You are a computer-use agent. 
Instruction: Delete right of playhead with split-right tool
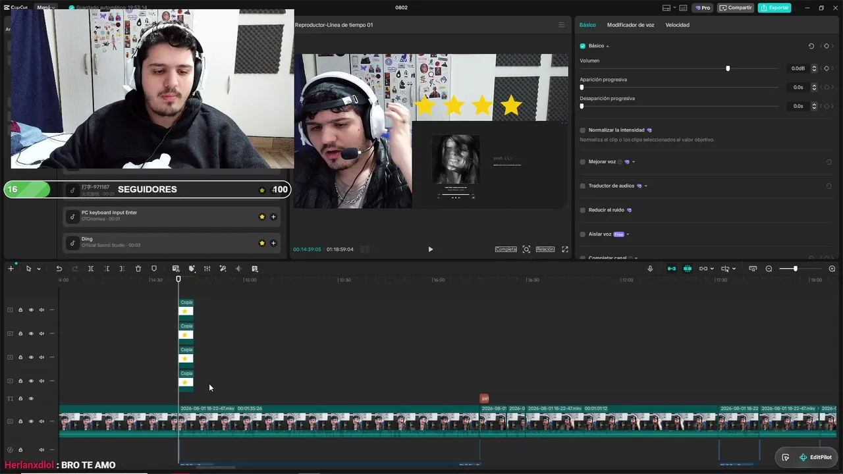[x=122, y=269]
